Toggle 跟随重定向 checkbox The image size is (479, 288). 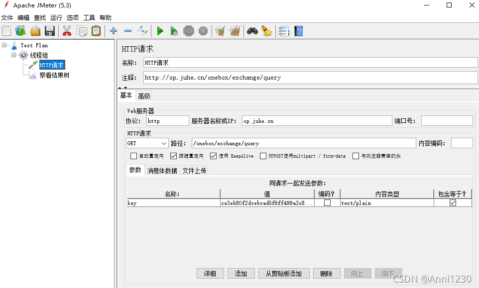tap(173, 156)
